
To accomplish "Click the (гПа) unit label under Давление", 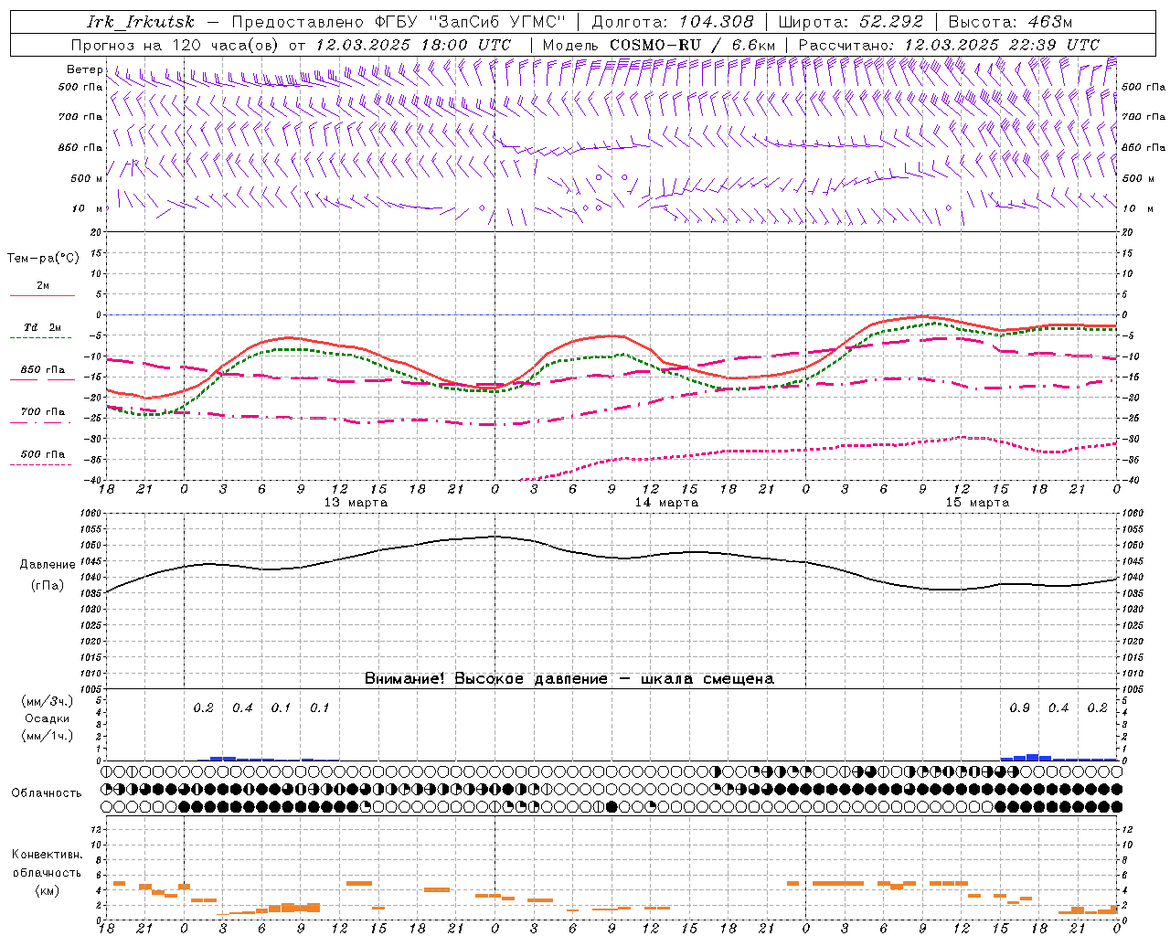I will [x=48, y=586].
